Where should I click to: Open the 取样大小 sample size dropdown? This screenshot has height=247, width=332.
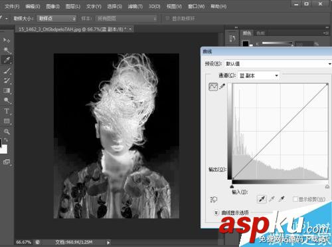click(x=56, y=19)
